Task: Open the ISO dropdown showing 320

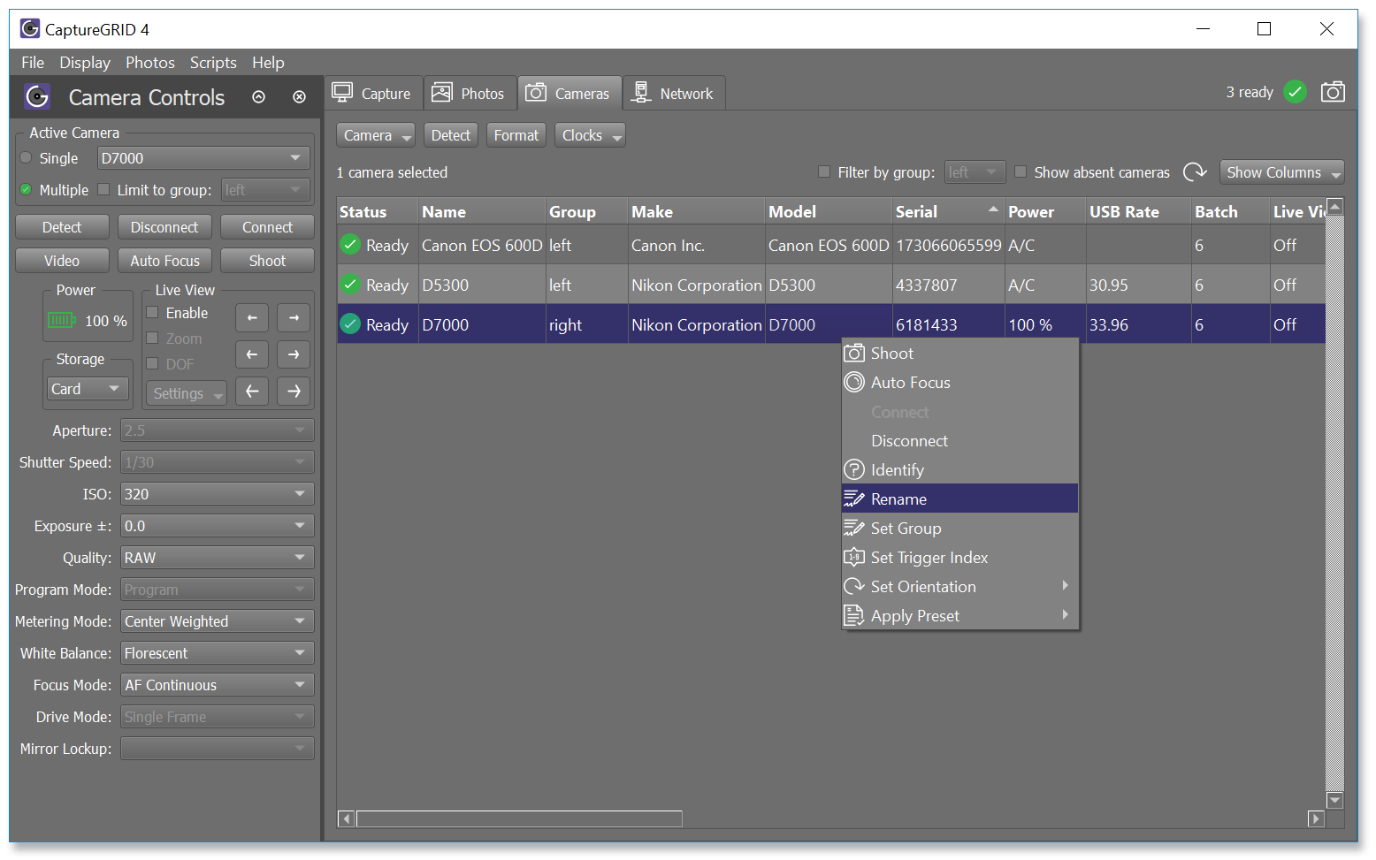Action: 217,494
